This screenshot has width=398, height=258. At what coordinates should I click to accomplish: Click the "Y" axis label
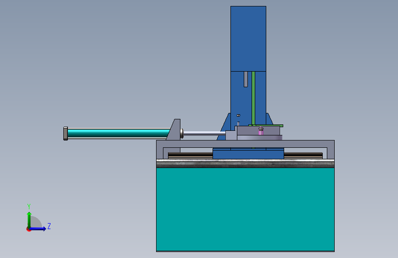coord(29,206)
